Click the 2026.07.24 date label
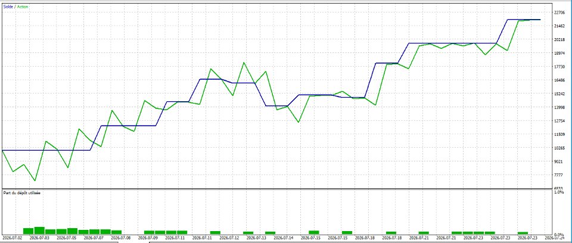The width and height of the screenshot is (572, 243). (x=555, y=238)
